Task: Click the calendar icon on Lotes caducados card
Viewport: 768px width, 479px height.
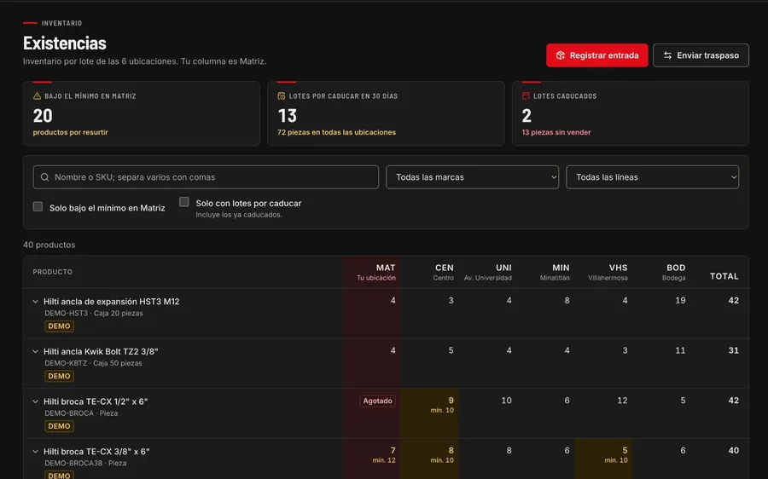Action: tap(526, 96)
